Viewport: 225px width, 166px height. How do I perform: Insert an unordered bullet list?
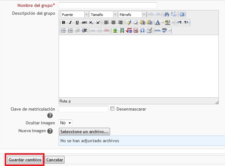pos(63,31)
